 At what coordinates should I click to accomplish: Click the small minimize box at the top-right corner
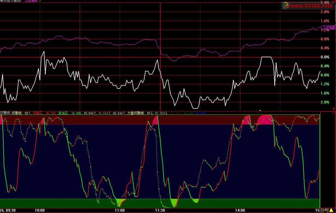(334, 1)
